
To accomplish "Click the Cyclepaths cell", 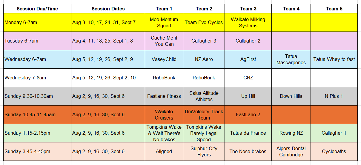I will pos(334,151).
